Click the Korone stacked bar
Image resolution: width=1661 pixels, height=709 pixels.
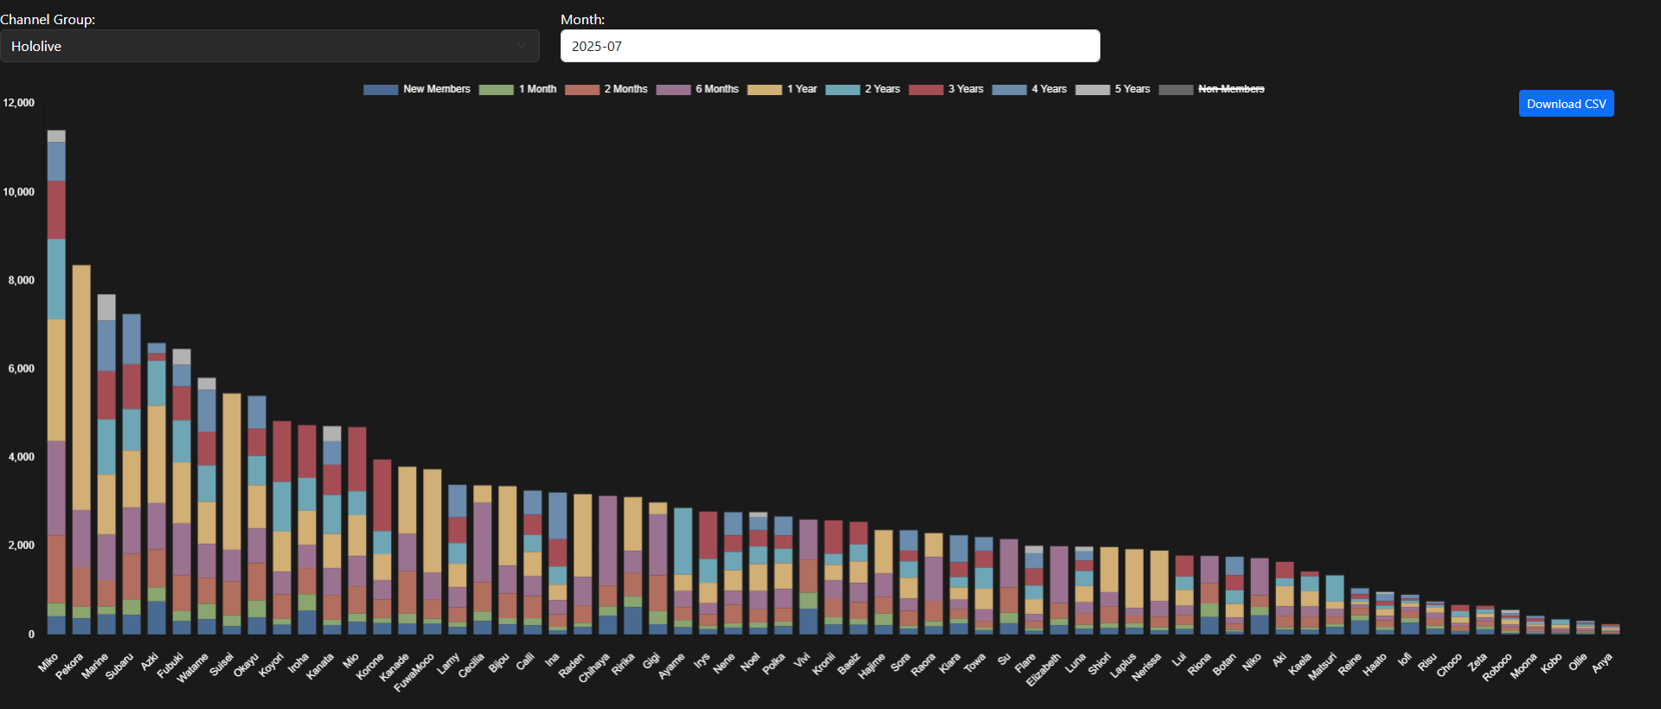382,546
